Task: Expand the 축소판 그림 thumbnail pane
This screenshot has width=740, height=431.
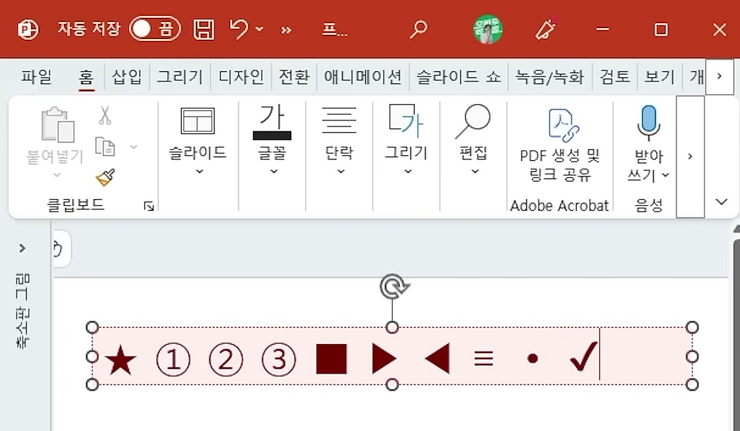Action: 22,248
